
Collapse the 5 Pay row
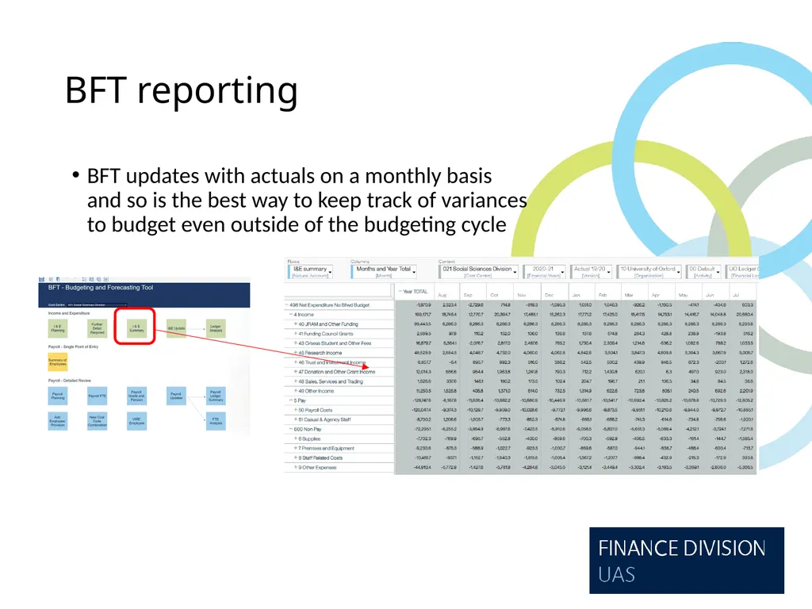point(291,400)
